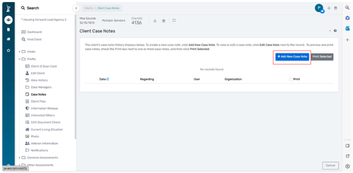Viewport: 353px width, 173px height.
Task: Collapse the sidebar with the arrow button
Action: click(76, 8)
